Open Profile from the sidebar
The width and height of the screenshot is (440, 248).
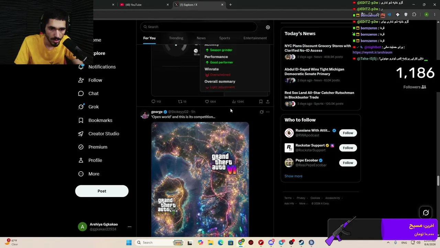[90, 161]
